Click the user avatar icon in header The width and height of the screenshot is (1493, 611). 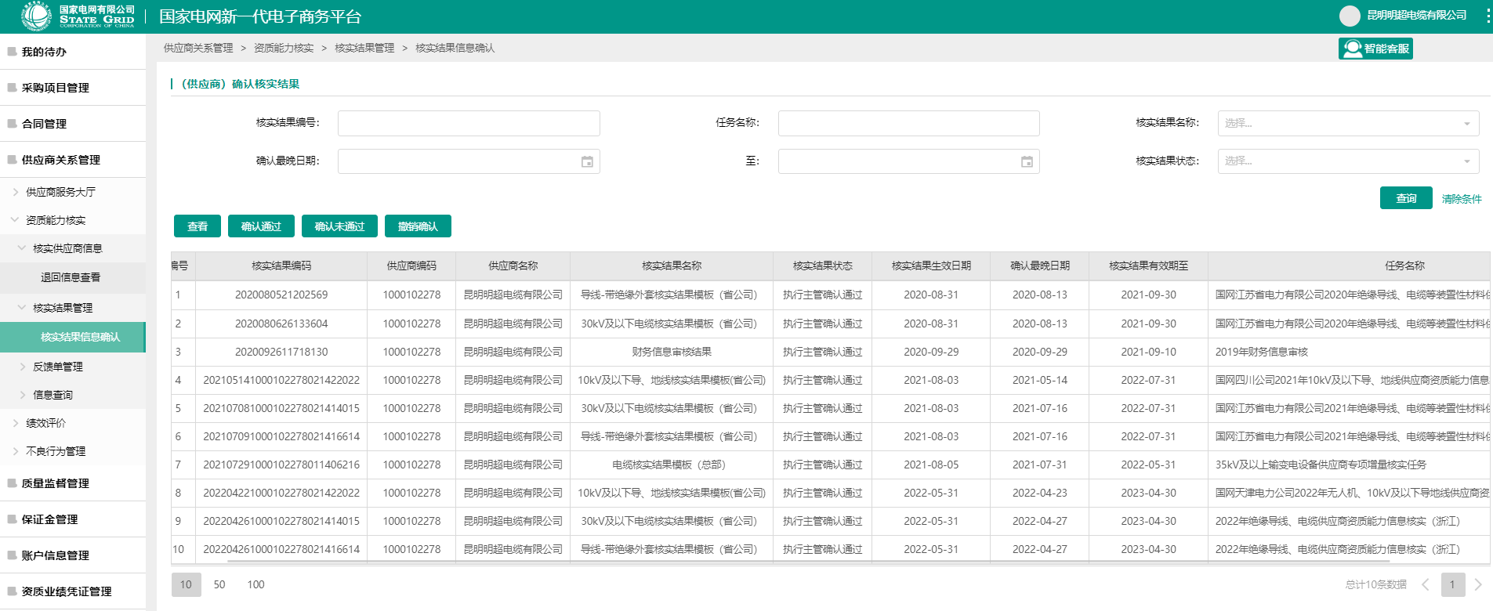tap(1350, 16)
